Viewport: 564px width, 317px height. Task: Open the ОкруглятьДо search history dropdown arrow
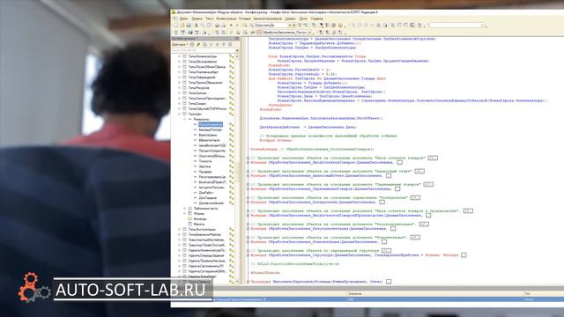(x=290, y=26)
